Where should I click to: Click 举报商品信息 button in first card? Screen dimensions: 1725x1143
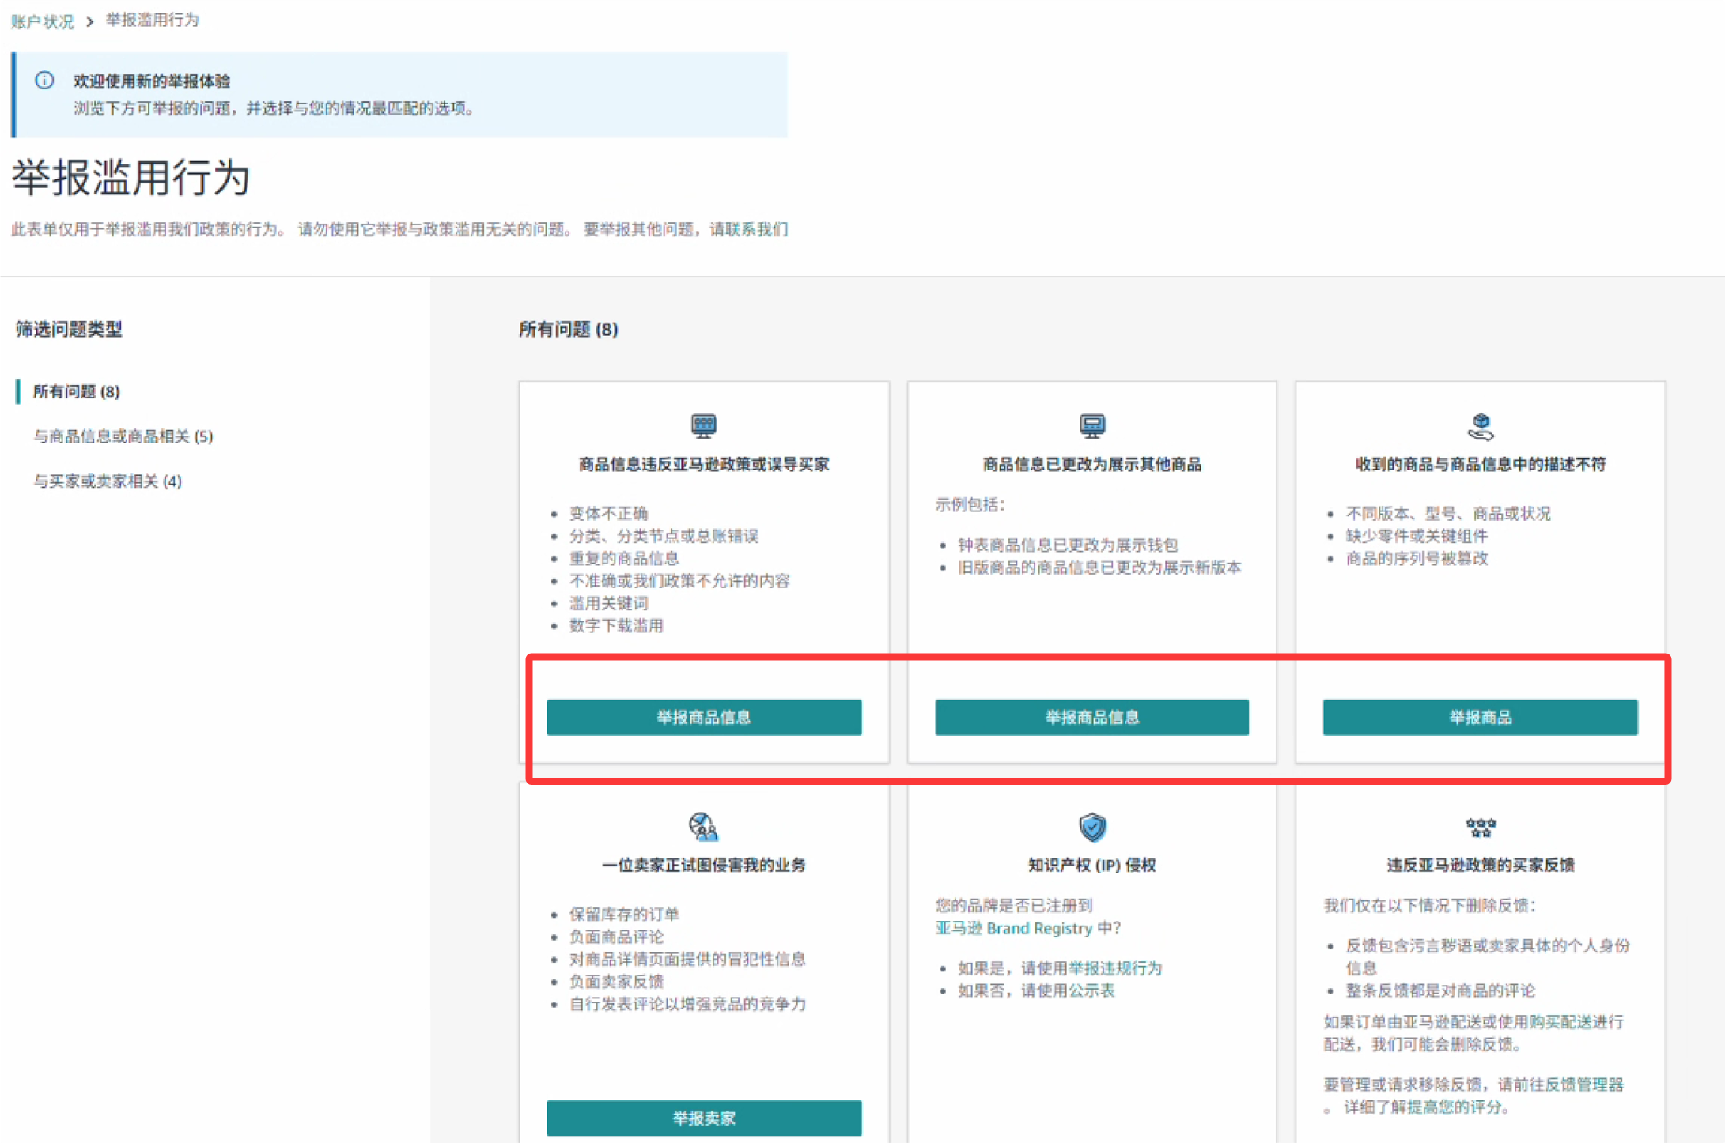point(703,717)
